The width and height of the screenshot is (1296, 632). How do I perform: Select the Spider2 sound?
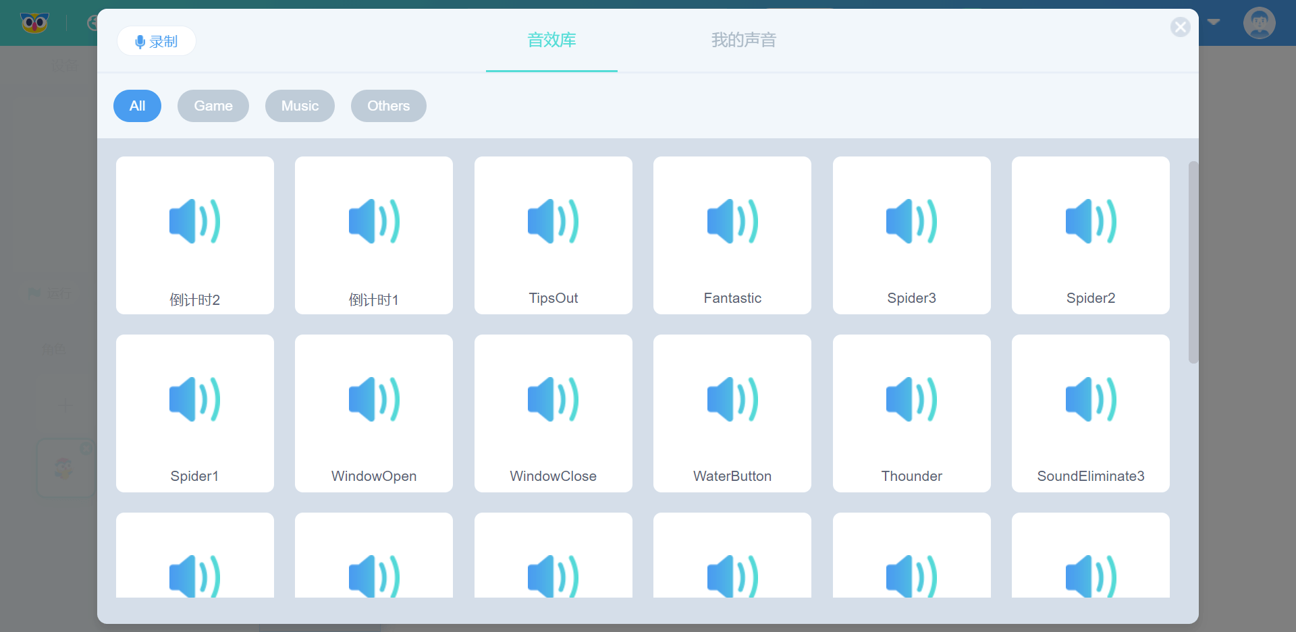pyautogui.click(x=1091, y=235)
